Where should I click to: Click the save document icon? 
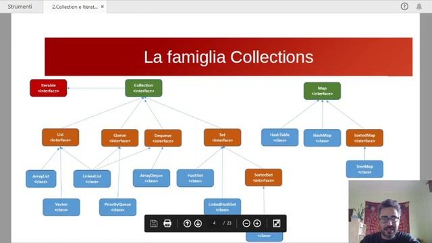(x=154, y=223)
